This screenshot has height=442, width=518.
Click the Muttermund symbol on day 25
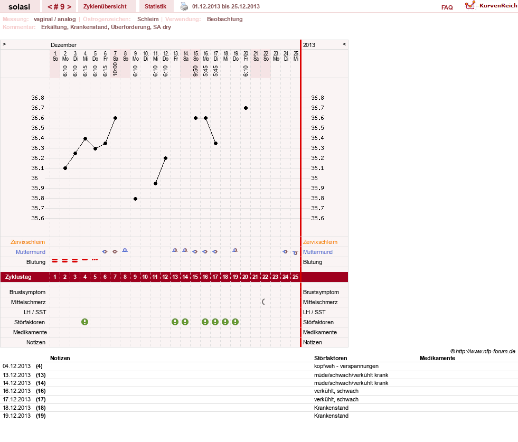(x=295, y=253)
